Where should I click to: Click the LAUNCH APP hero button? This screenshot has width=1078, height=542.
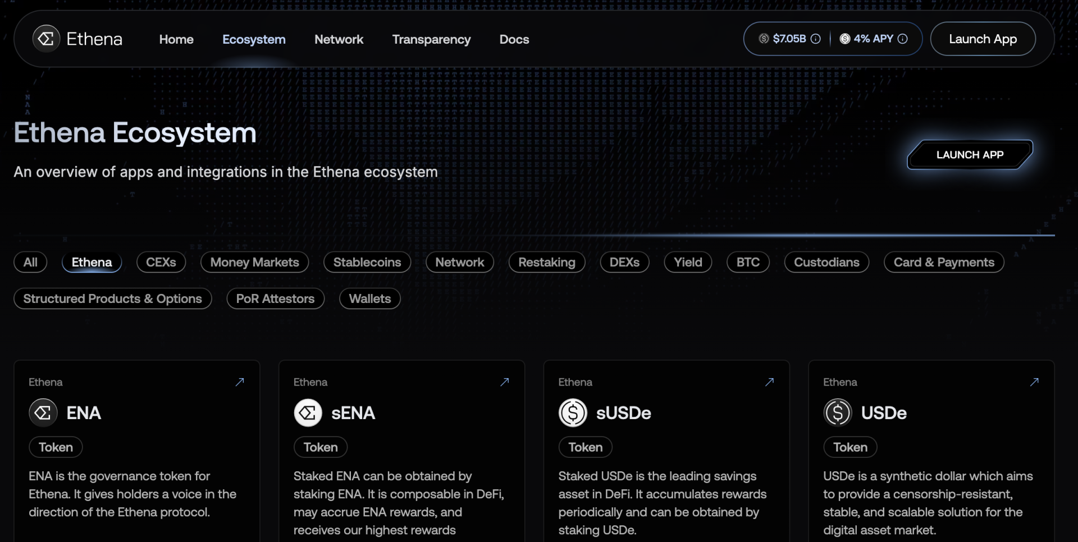tap(970, 155)
